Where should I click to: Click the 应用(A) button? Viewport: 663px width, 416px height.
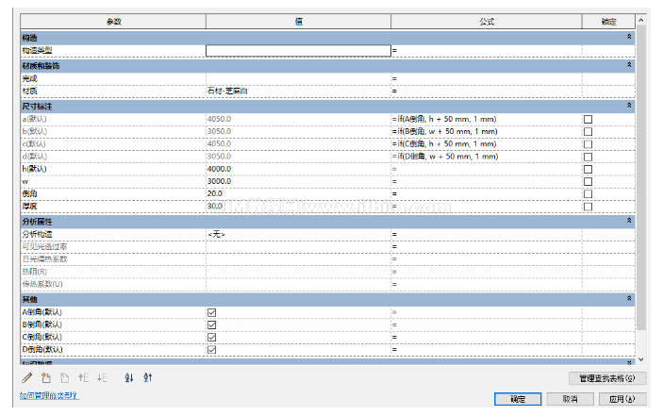pos(622,399)
